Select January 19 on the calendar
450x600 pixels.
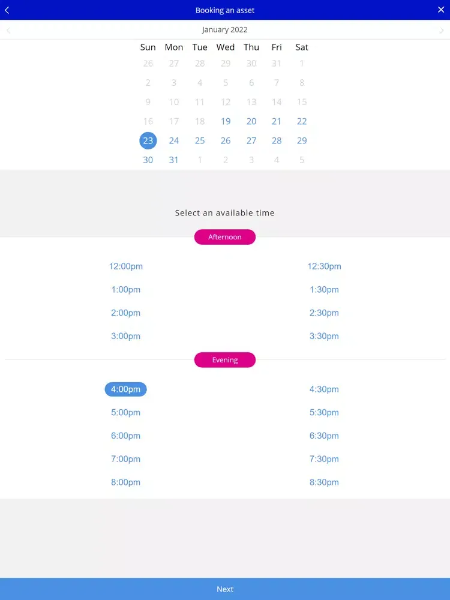[x=226, y=121]
